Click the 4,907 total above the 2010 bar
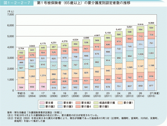The image size is (167, 126). pyautogui.click(x=97, y=35)
